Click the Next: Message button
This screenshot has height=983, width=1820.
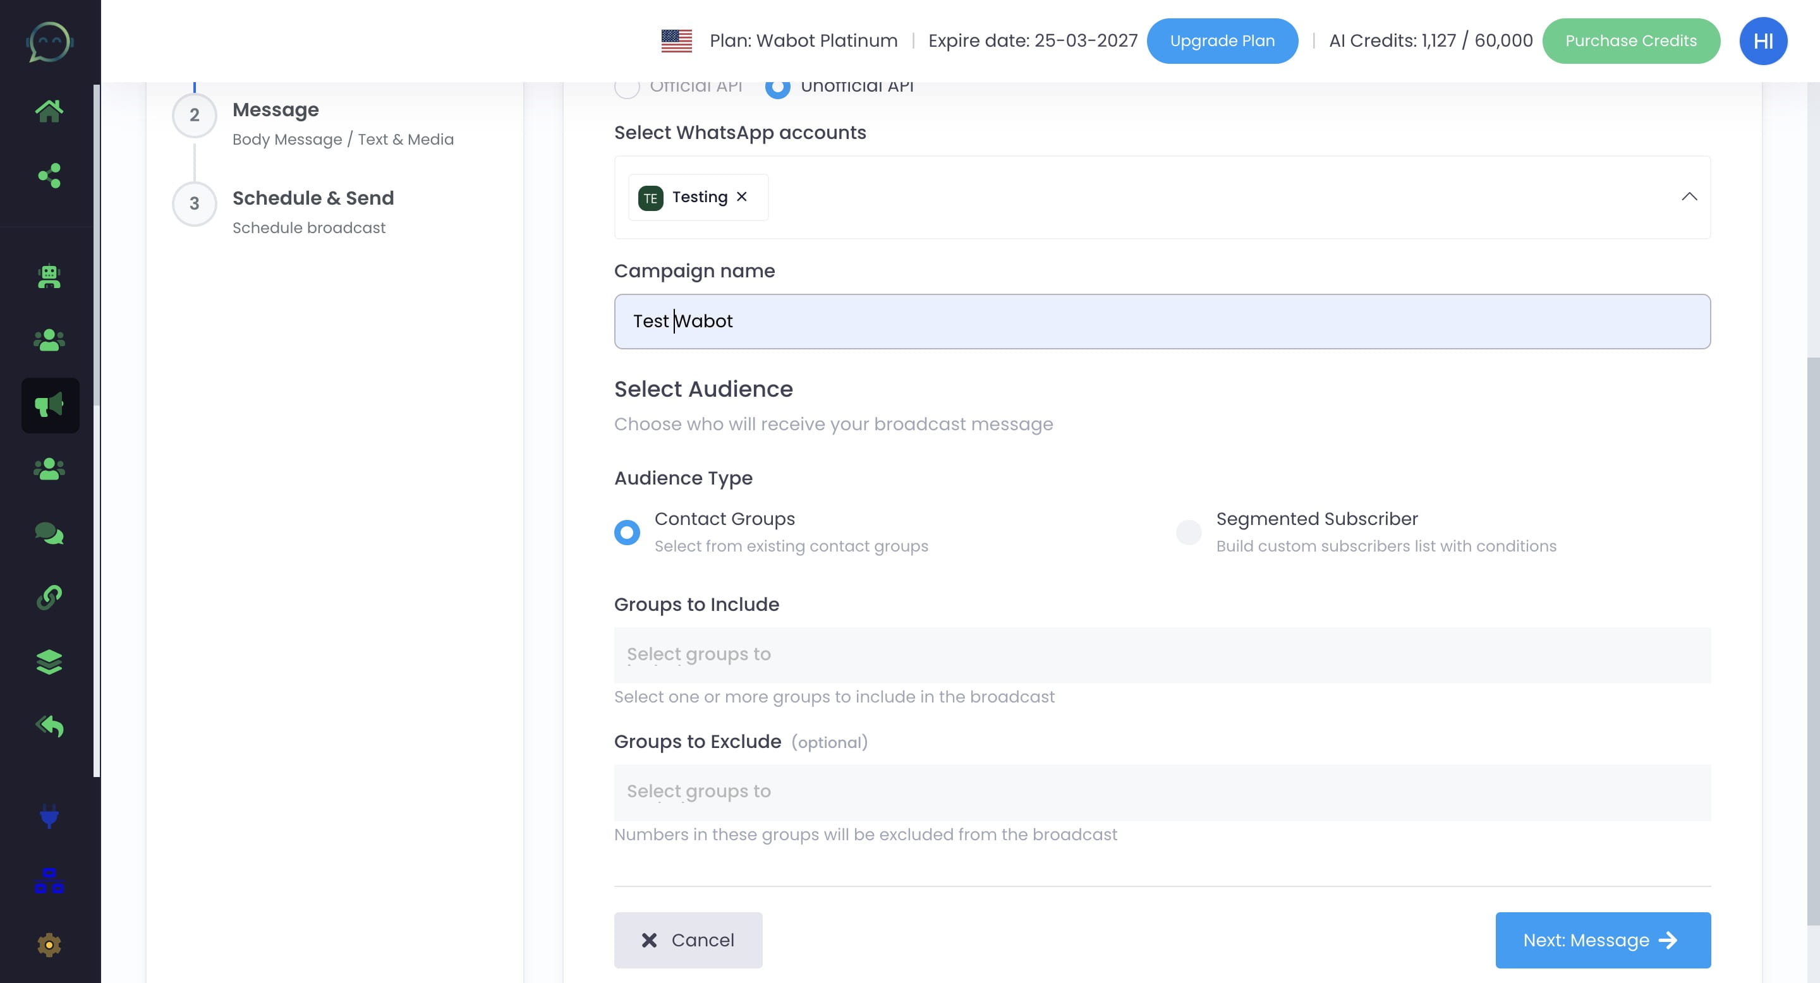1603,940
